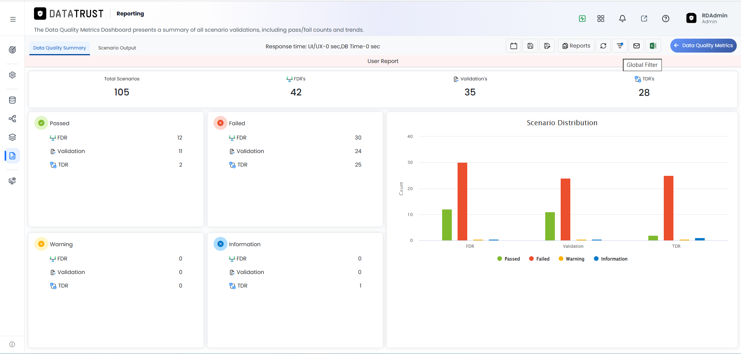Open the apps grid icon
Image resolution: width=741 pixels, height=354 pixels.
pos(601,19)
